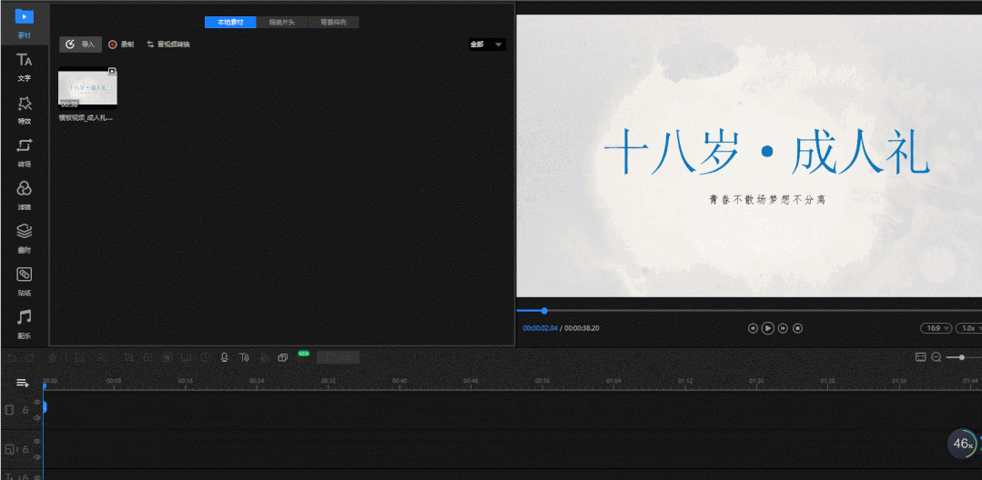Screen dimensions: 982x480
Task: Click the next frame button
Action: [783, 328]
